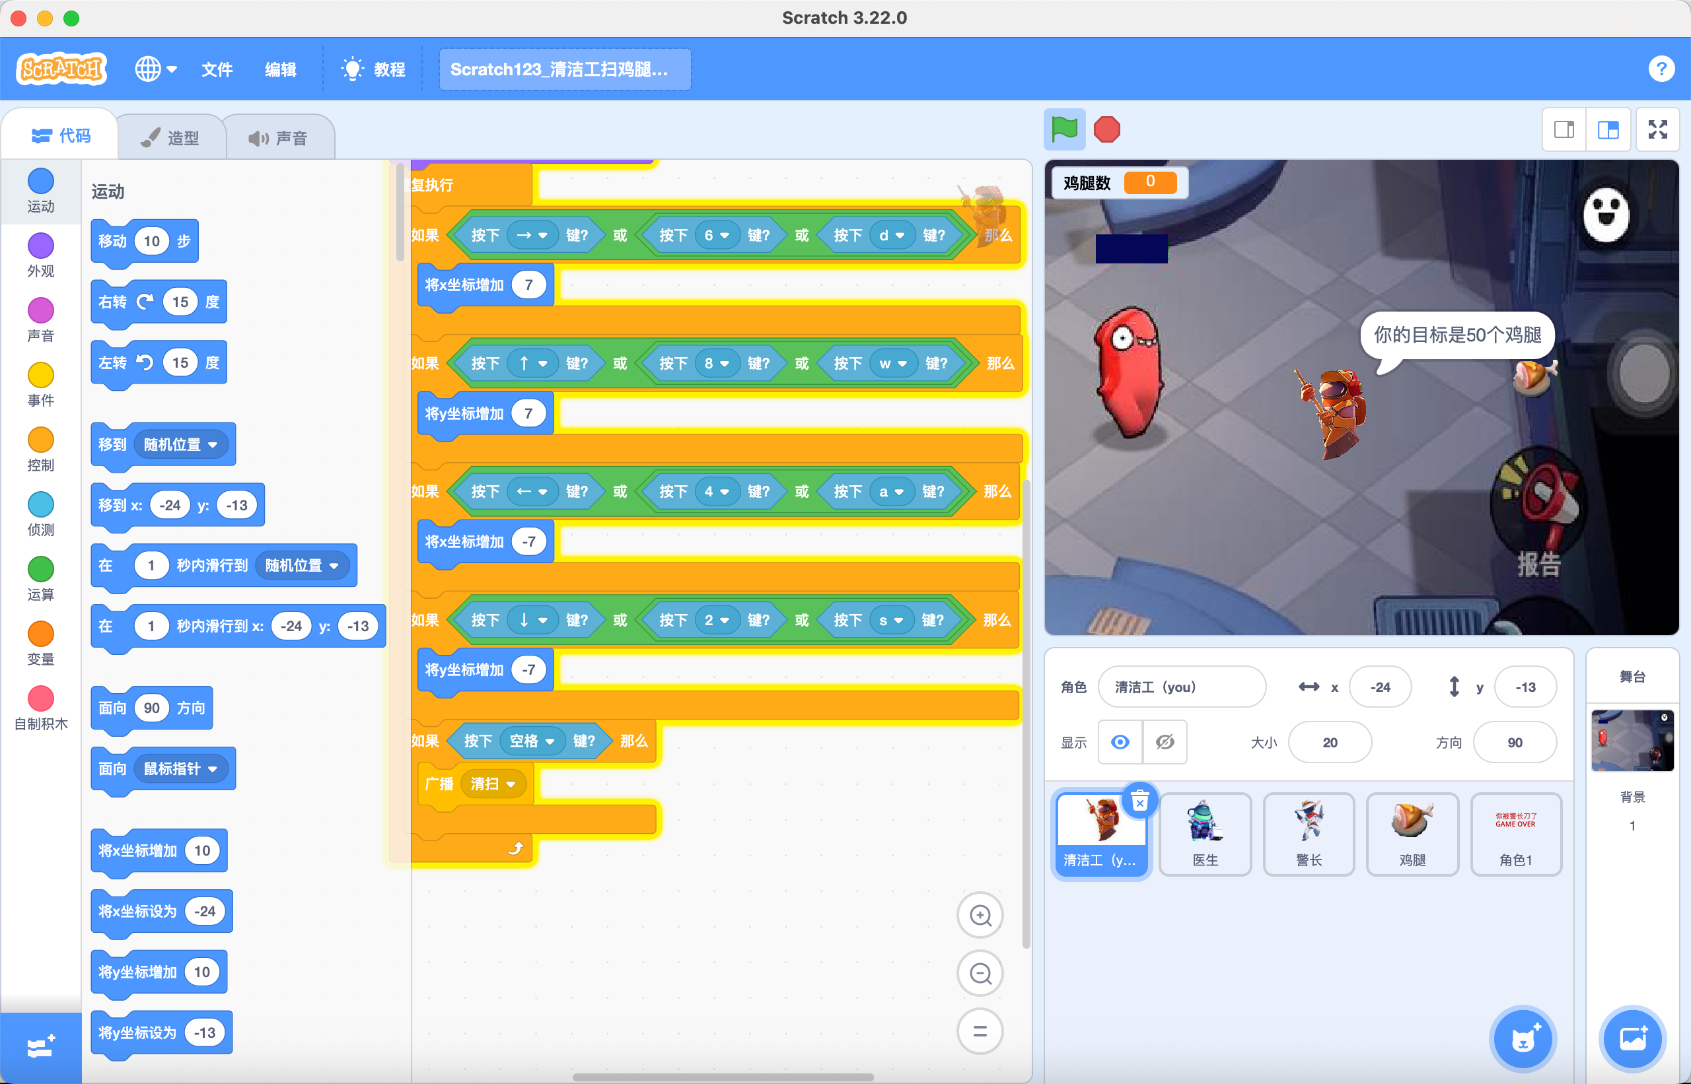
Task: Open the globe language menu
Action: [x=156, y=69]
